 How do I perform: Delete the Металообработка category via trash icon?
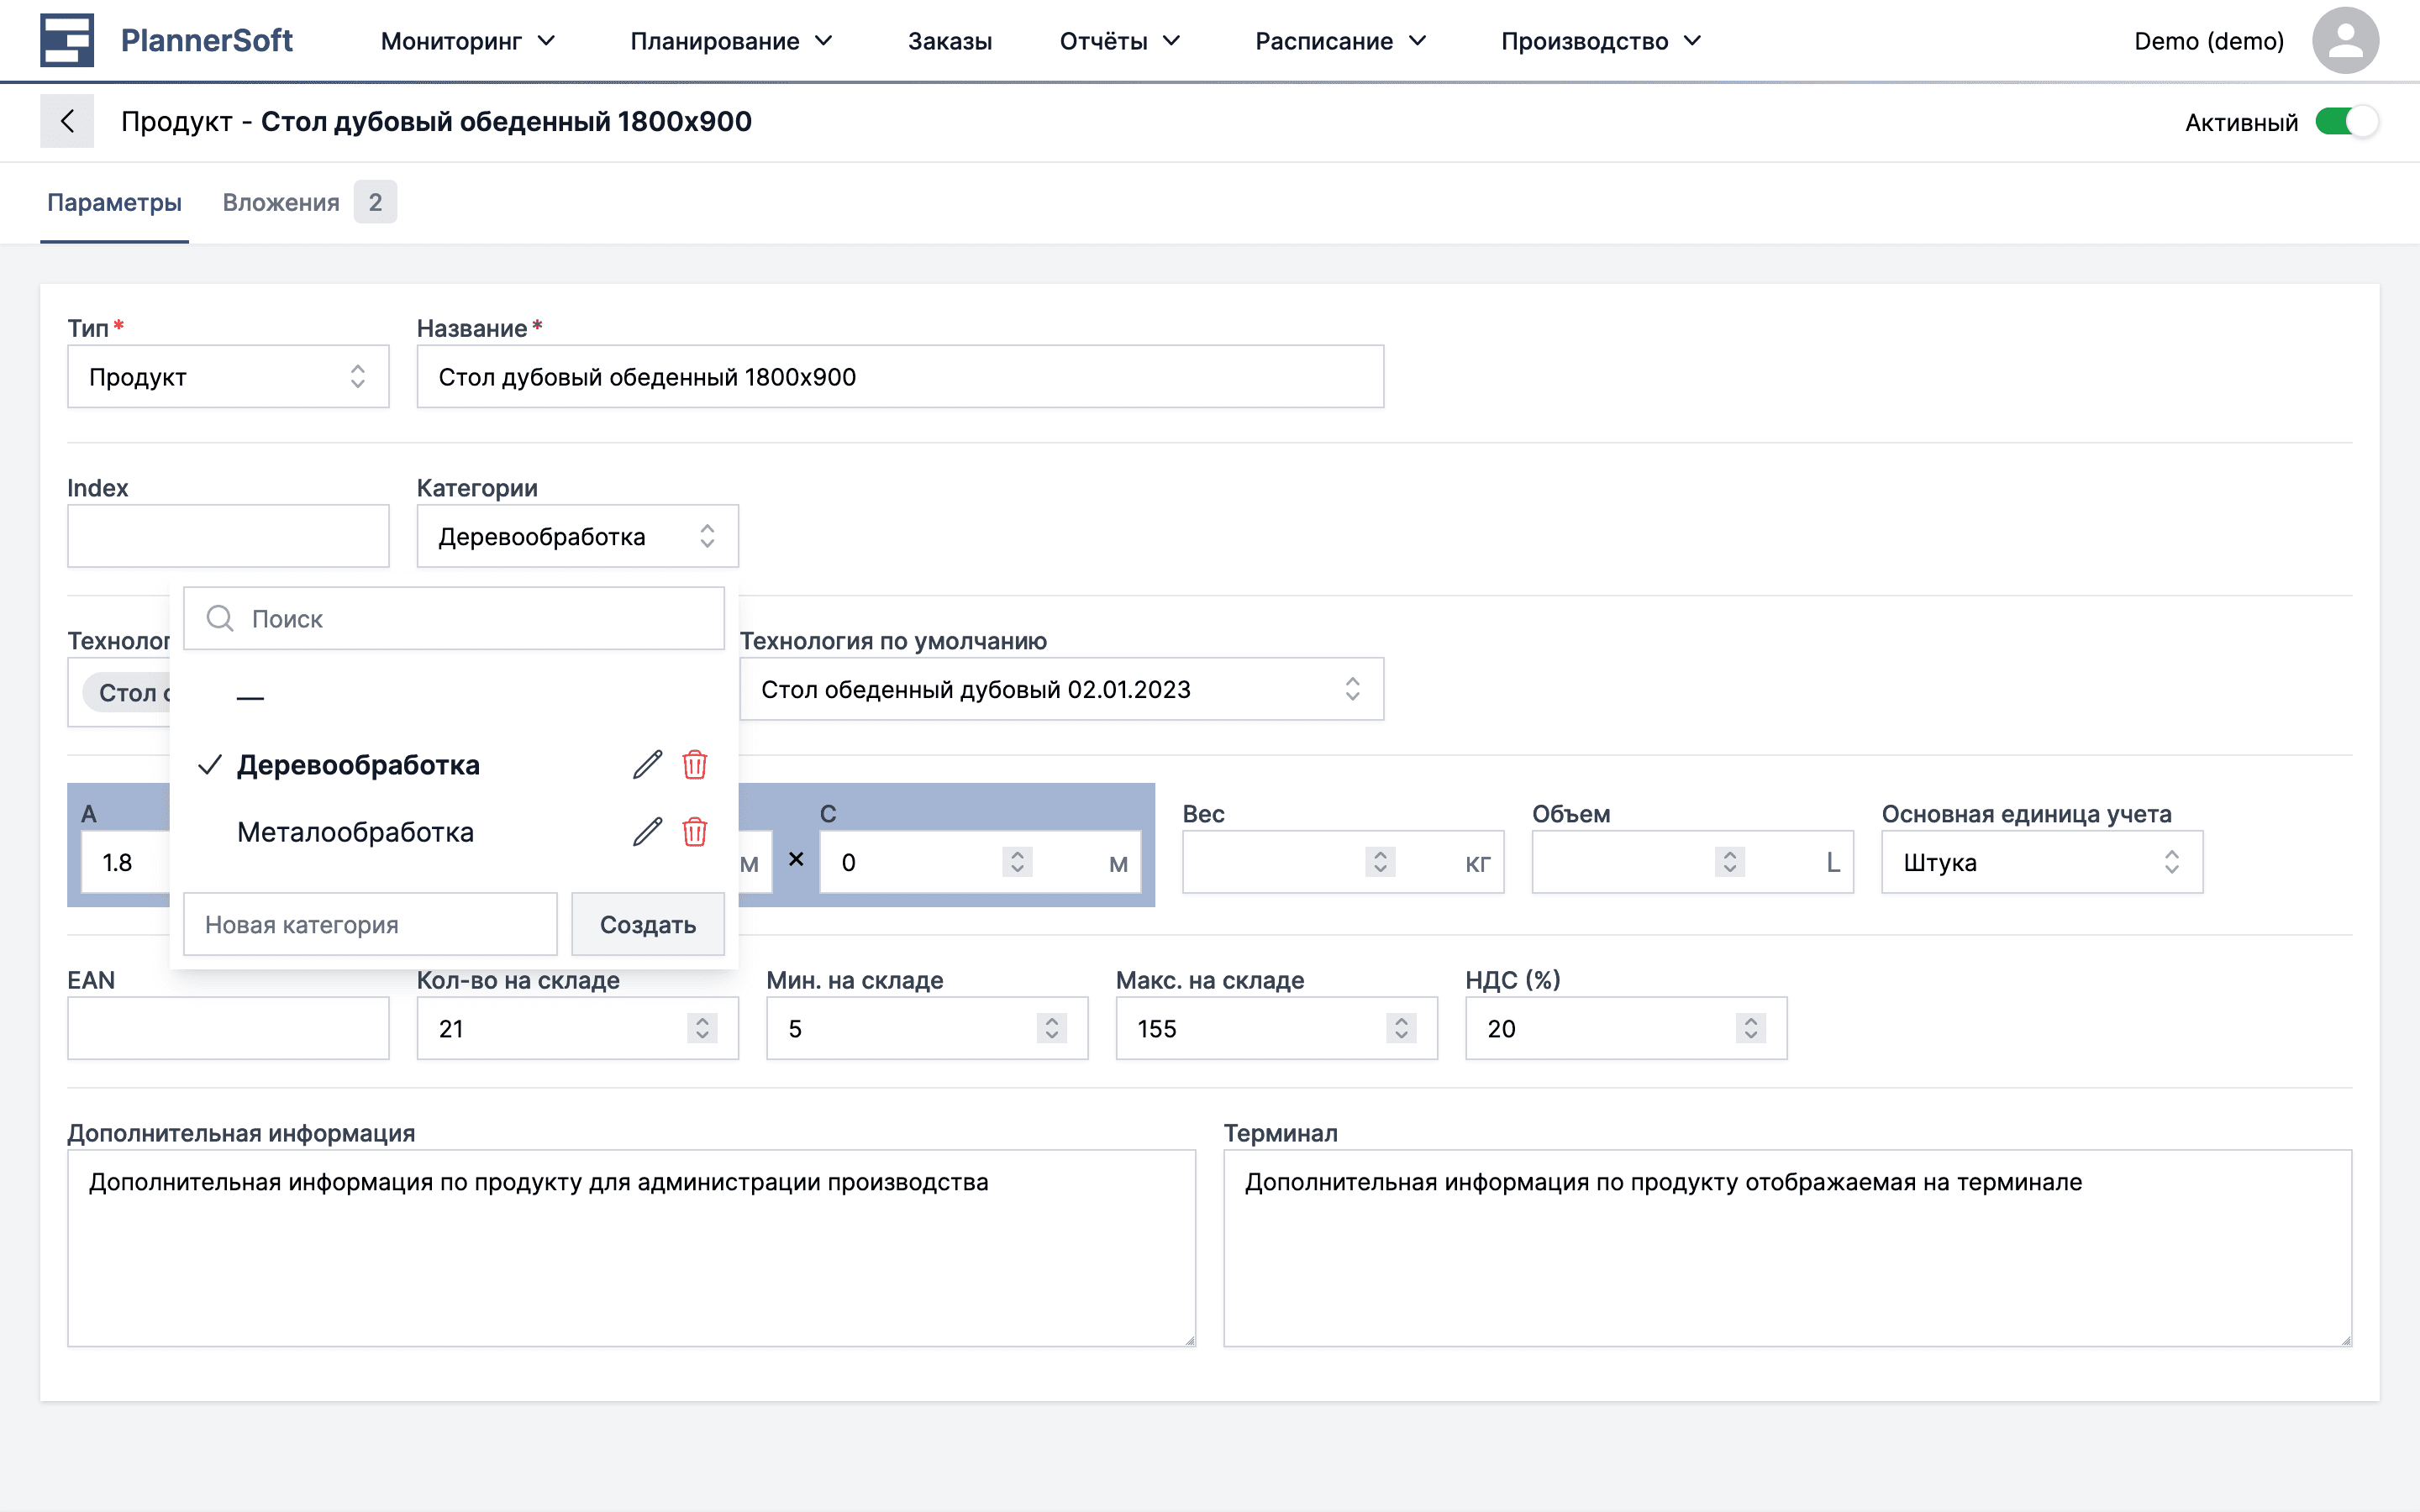[x=696, y=831]
